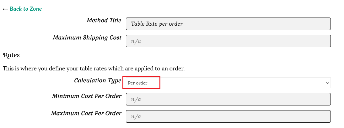Focus the Method Title input field

[x=228, y=24]
